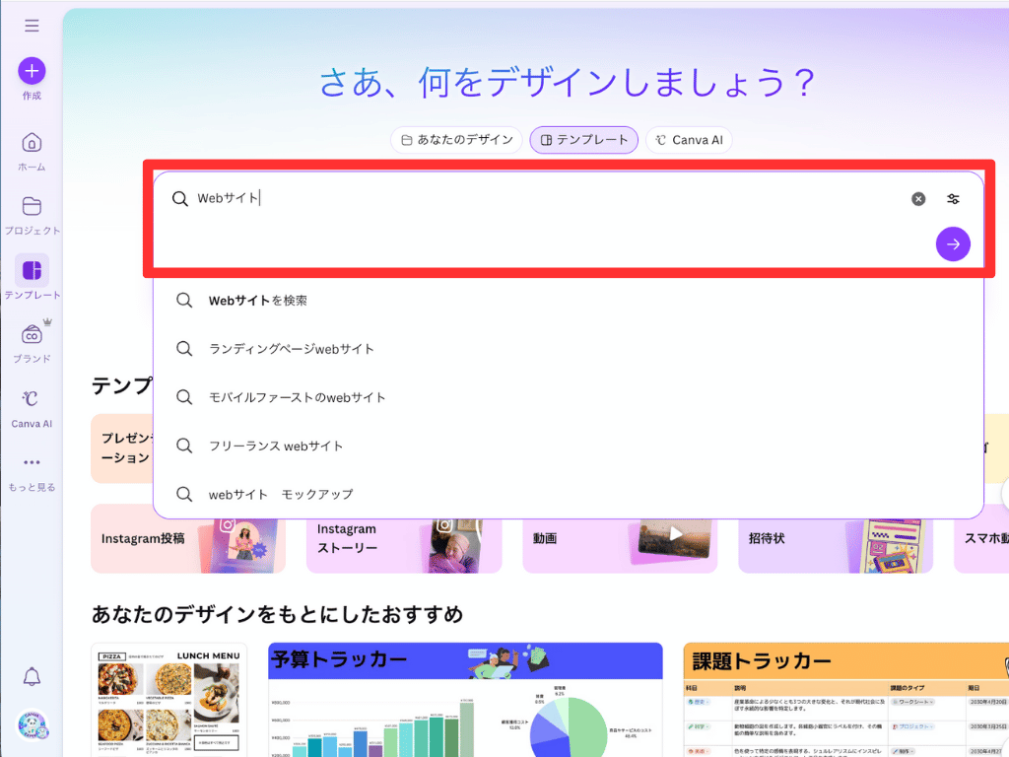Clear the search text with X icon
1009x757 pixels.
coord(918,199)
